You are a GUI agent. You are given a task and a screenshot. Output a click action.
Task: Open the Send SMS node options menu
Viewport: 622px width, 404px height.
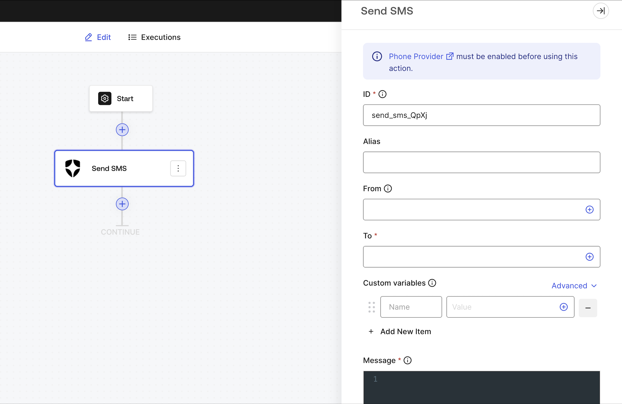178,168
